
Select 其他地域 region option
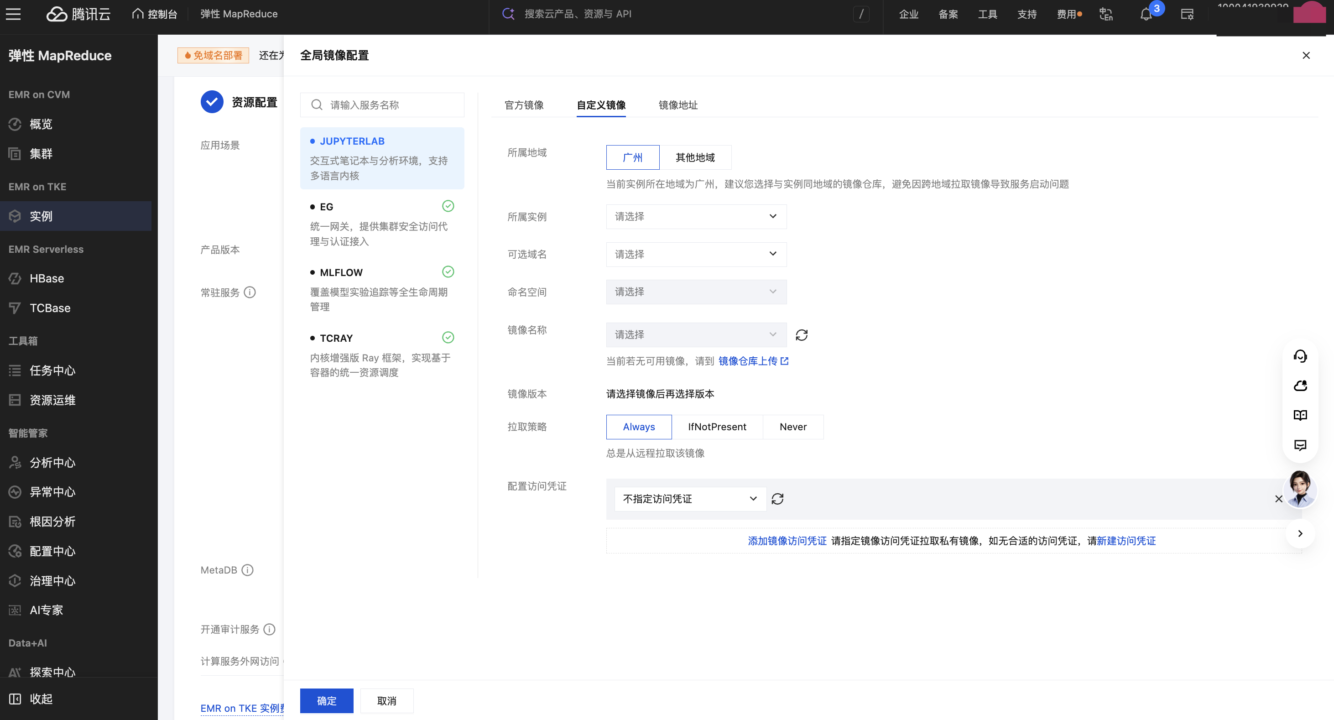click(695, 157)
